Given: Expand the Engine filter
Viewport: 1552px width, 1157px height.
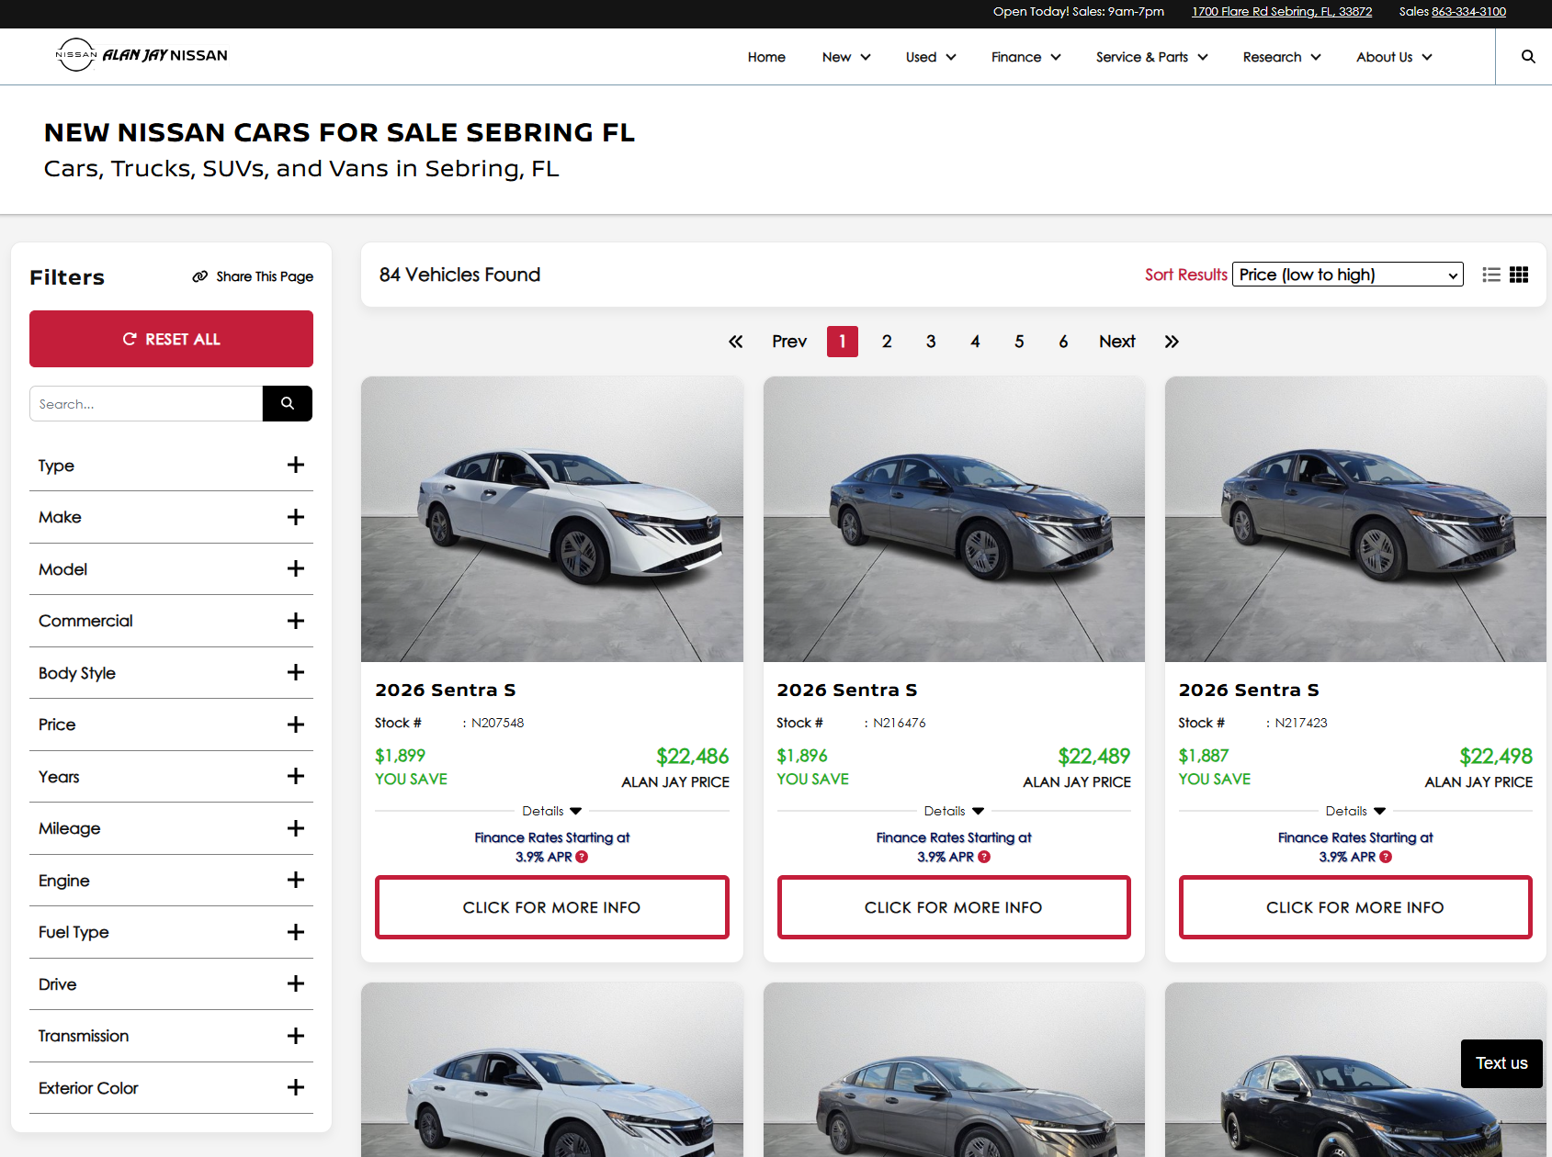Looking at the screenshot, I should [171, 881].
